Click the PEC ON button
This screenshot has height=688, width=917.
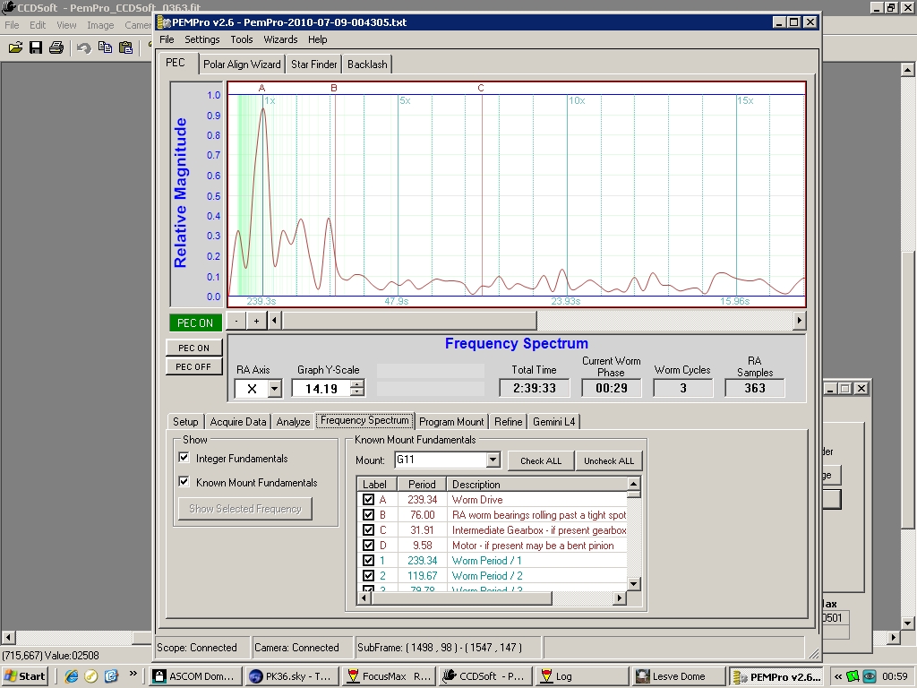193,348
